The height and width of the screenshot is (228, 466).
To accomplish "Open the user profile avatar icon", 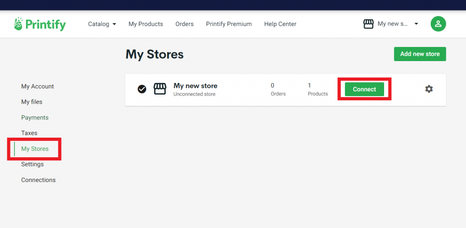I will pyautogui.click(x=438, y=24).
